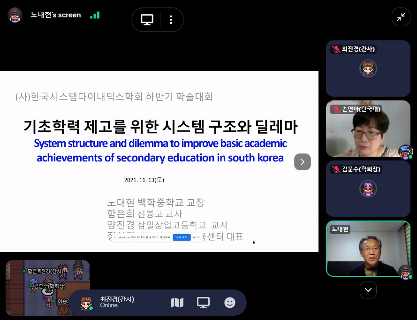Expand more participants with down chevron
The height and width of the screenshot is (320, 417).
click(368, 290)
